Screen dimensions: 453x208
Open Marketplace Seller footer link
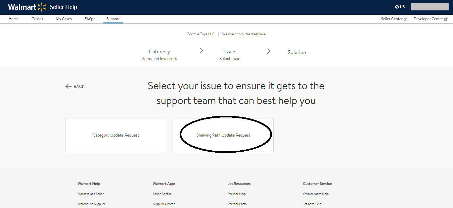point(91,194)
